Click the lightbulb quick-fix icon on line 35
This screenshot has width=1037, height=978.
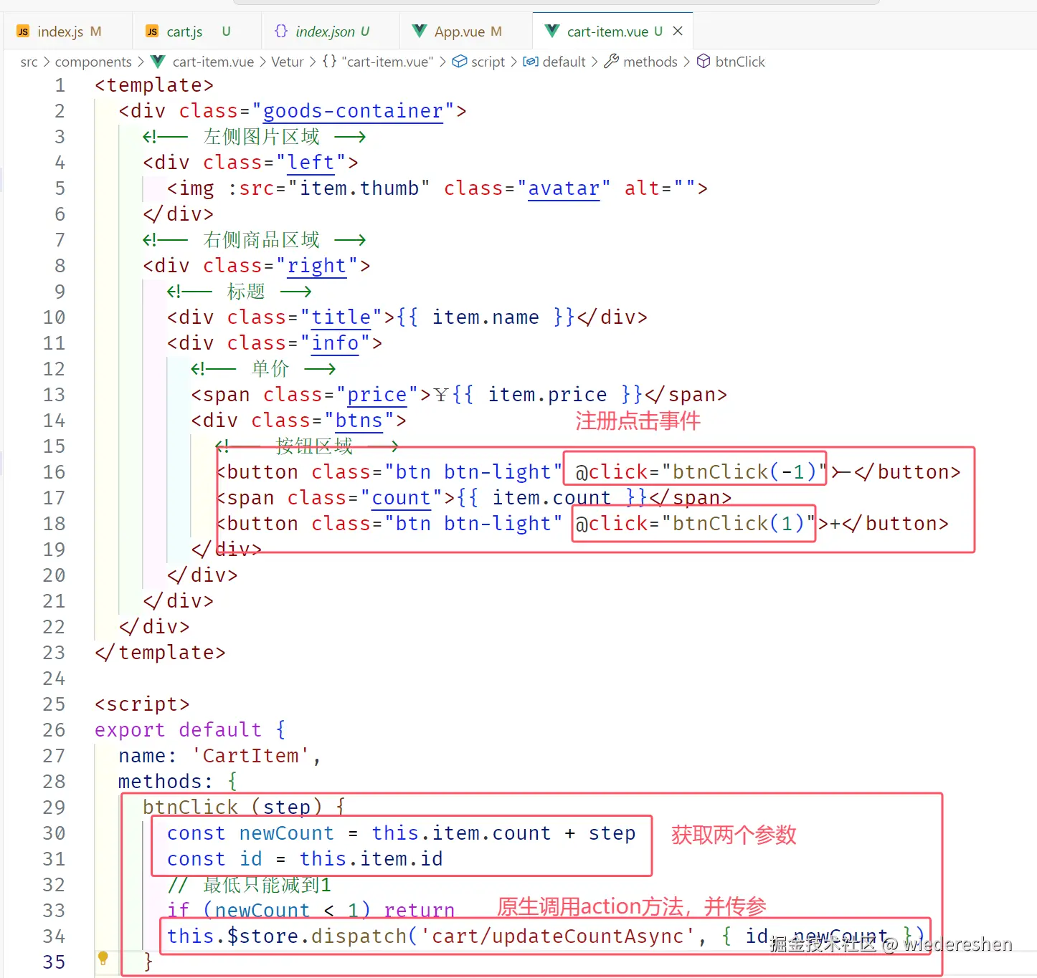tap(103, 958)
